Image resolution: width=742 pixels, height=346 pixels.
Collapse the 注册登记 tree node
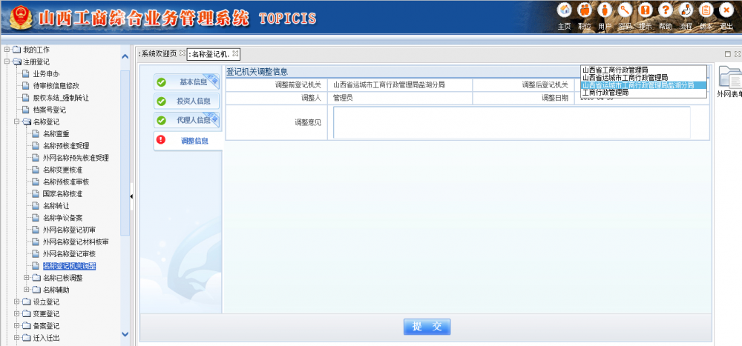(x=7, y=61)
